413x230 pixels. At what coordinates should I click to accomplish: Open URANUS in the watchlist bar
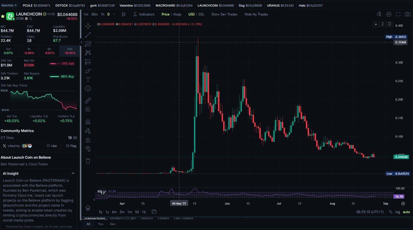click(280, 6)
